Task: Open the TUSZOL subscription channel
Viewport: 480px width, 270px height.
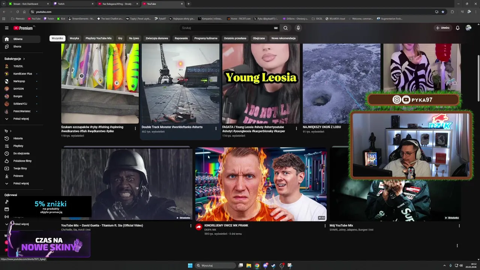Action: click(21, 66)
